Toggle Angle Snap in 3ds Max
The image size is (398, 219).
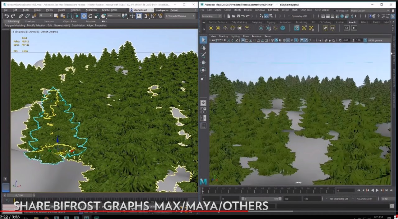(153, 16)
